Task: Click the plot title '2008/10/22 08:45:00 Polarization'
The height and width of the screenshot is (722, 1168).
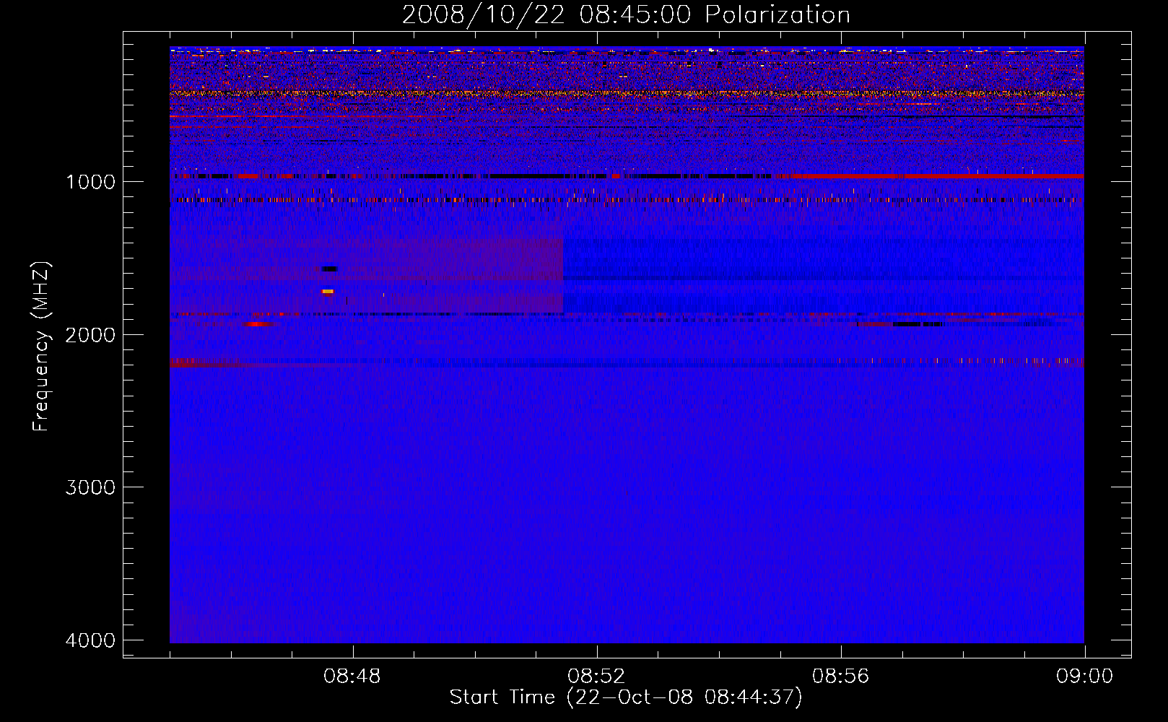Action: tap(626, 14)
